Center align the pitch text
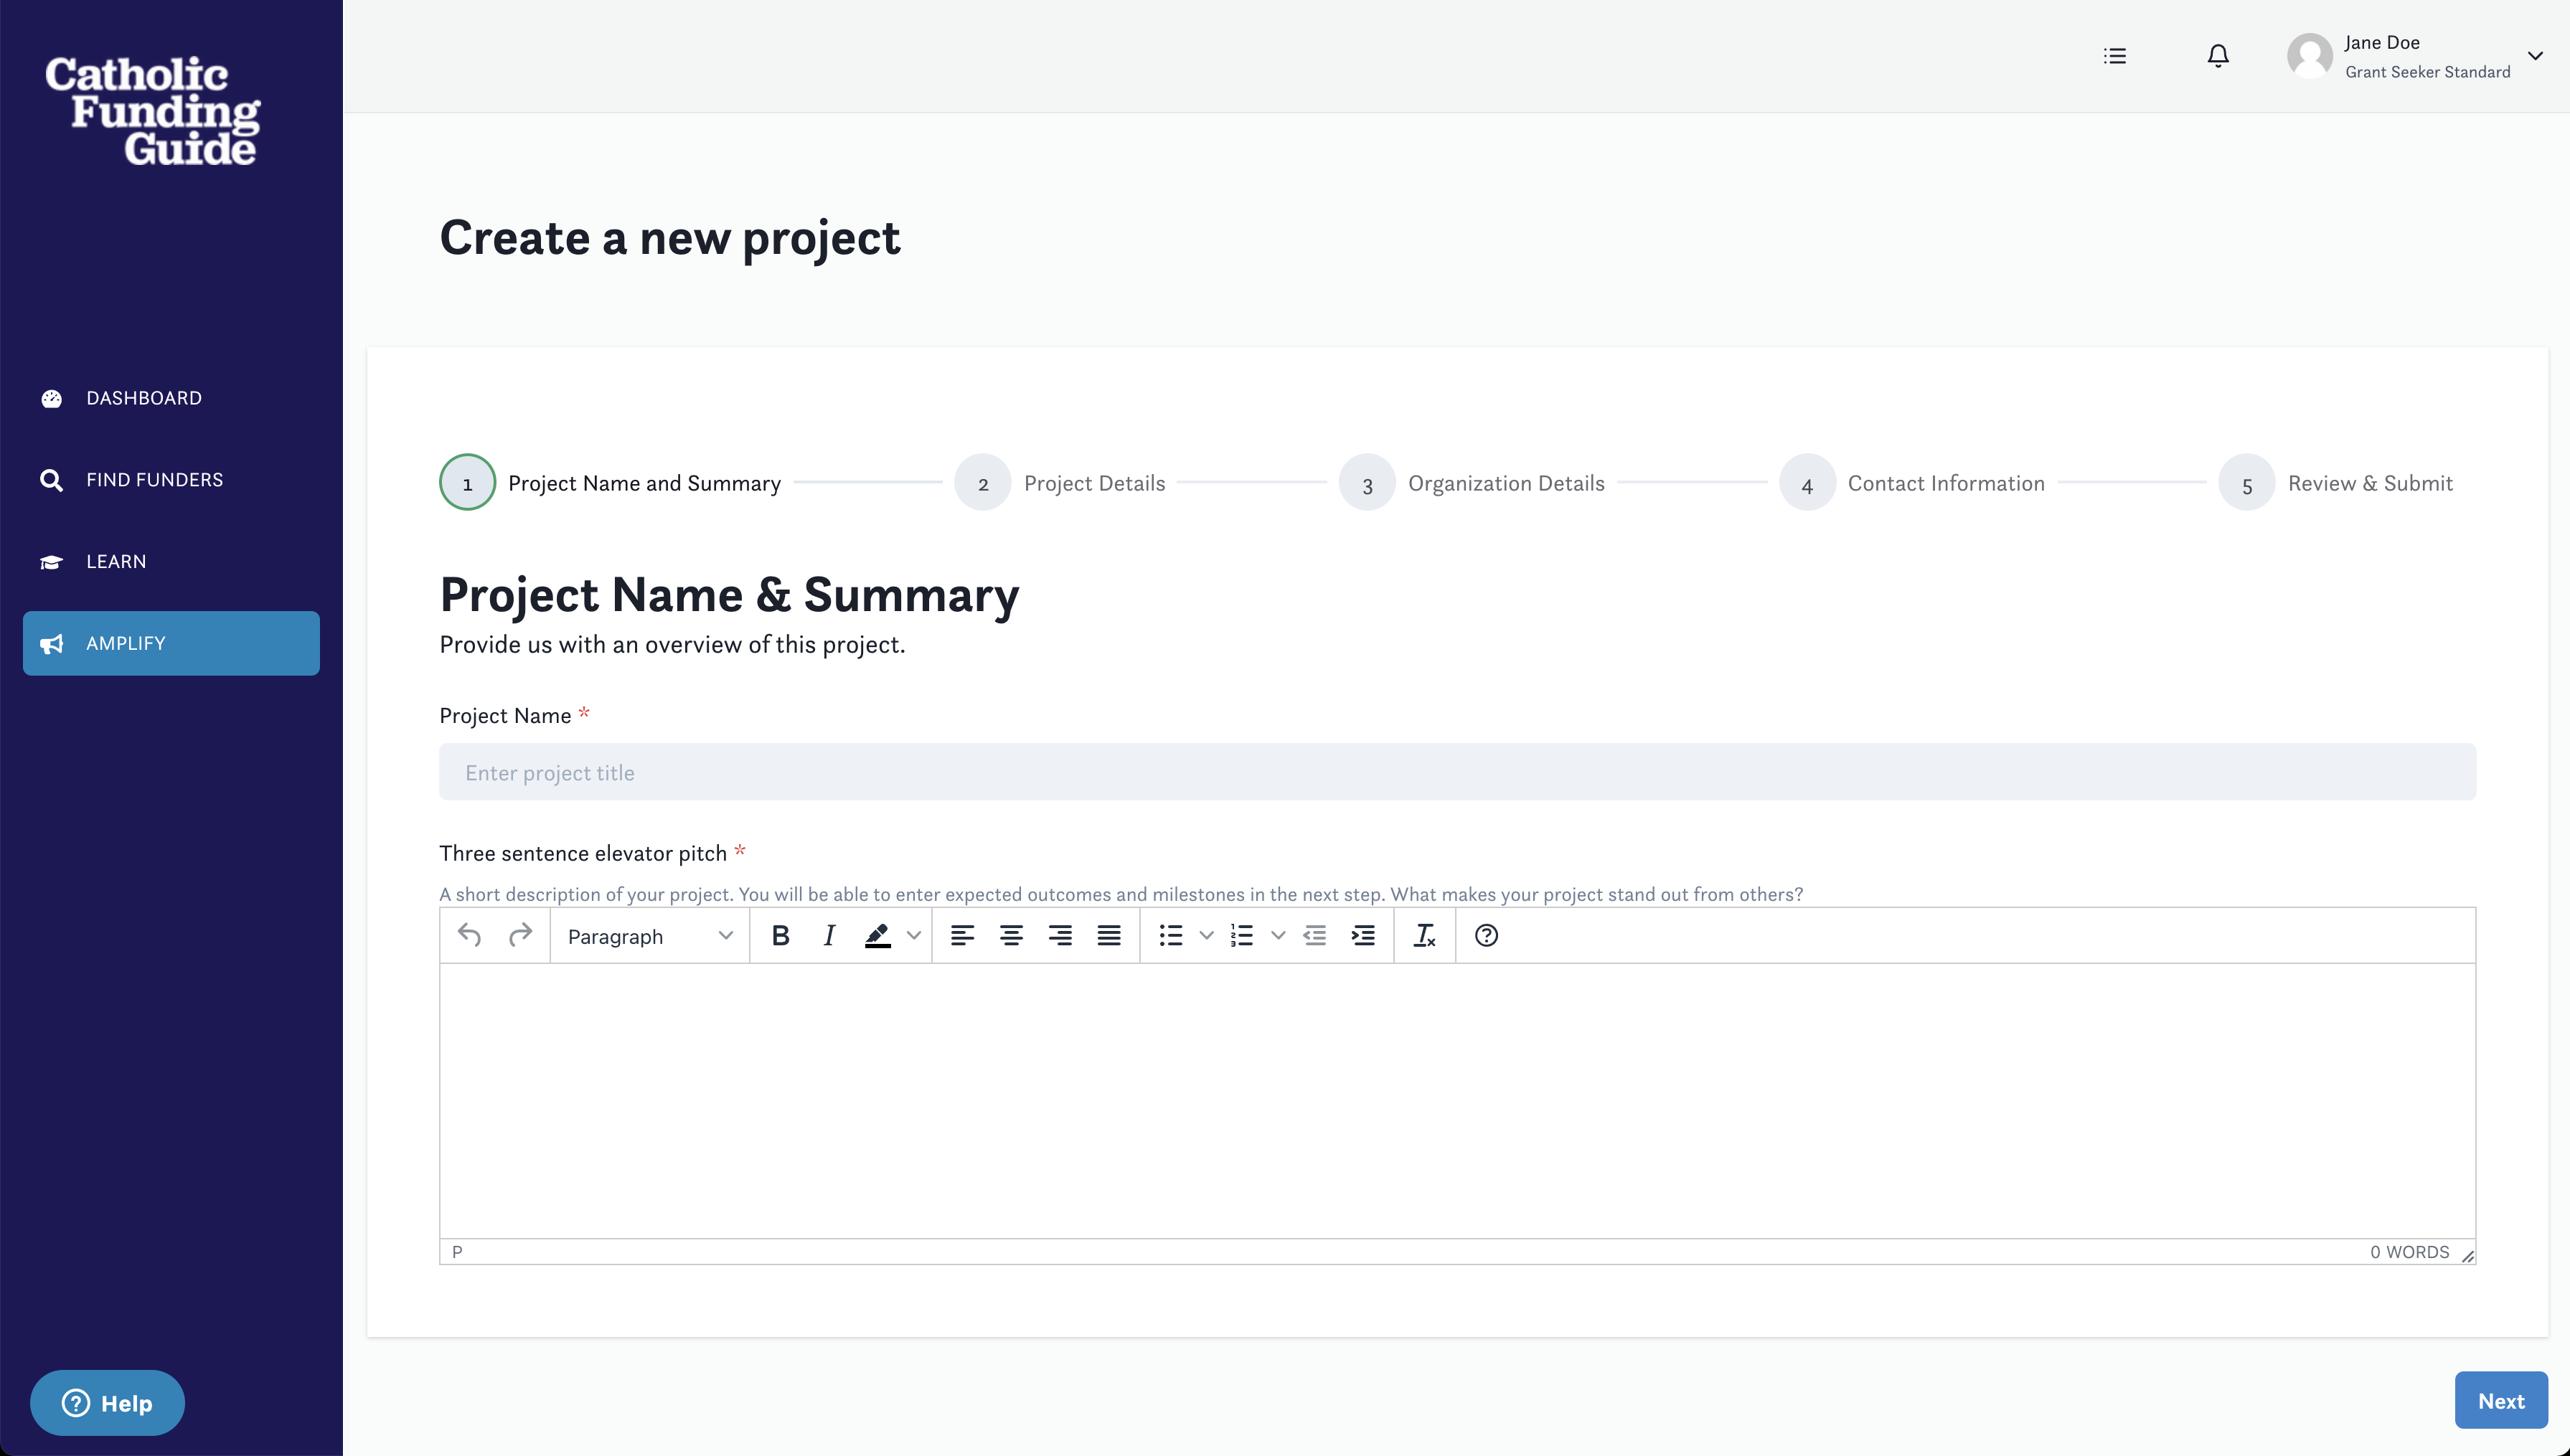The width and height of the screenshot is (2570, 1456). pos(1011,935)
